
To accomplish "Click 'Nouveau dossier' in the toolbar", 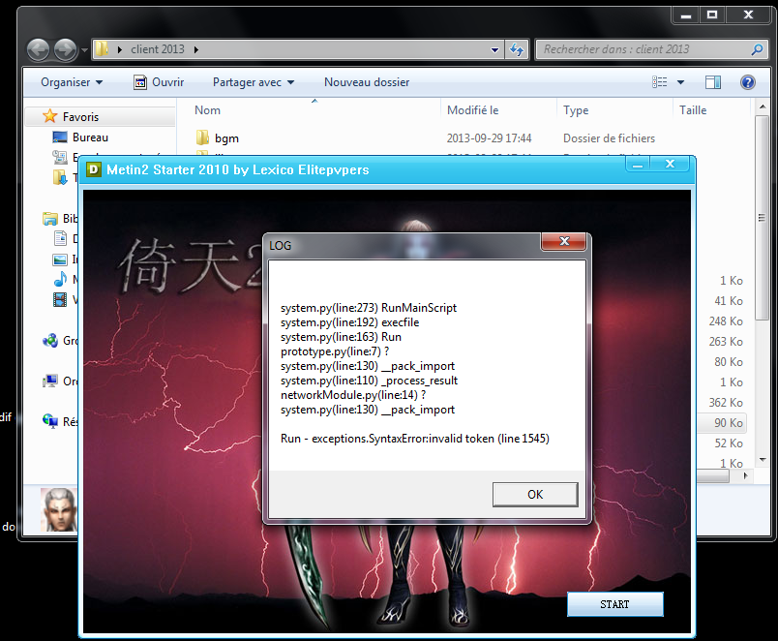I will 367,82.
